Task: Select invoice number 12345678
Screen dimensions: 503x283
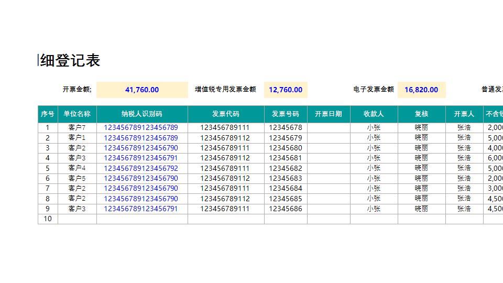Action: [286, 128]
